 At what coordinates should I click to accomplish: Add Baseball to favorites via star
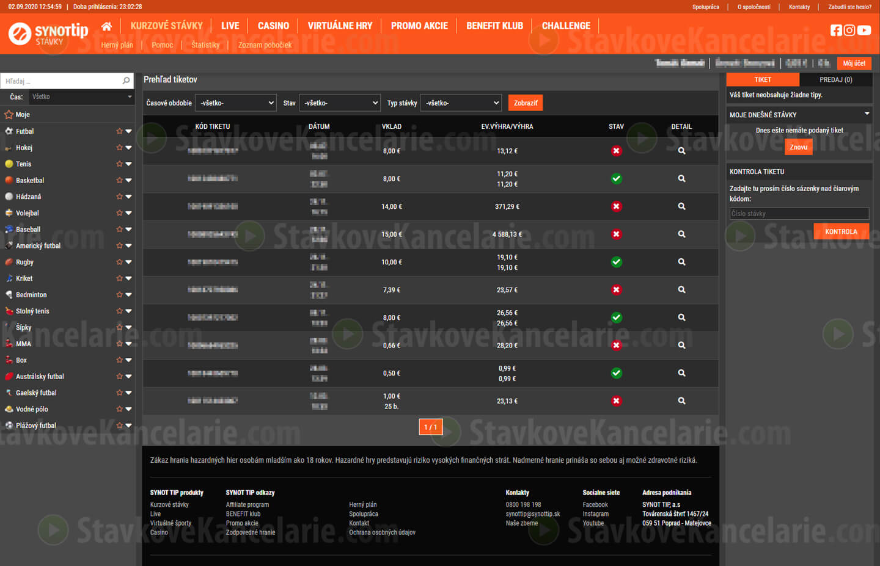click(x=119, y=230)
